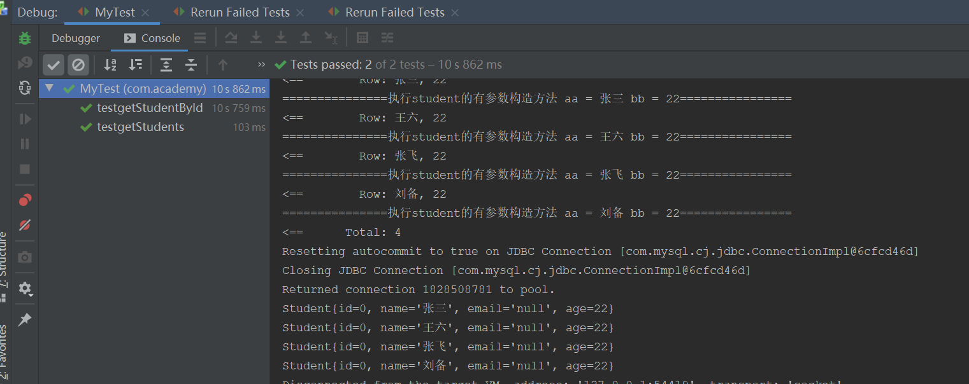Rerun MyTest with the green debug bug icon
The width and height of the screenshot is (969, 384).
tap(25, 38)
